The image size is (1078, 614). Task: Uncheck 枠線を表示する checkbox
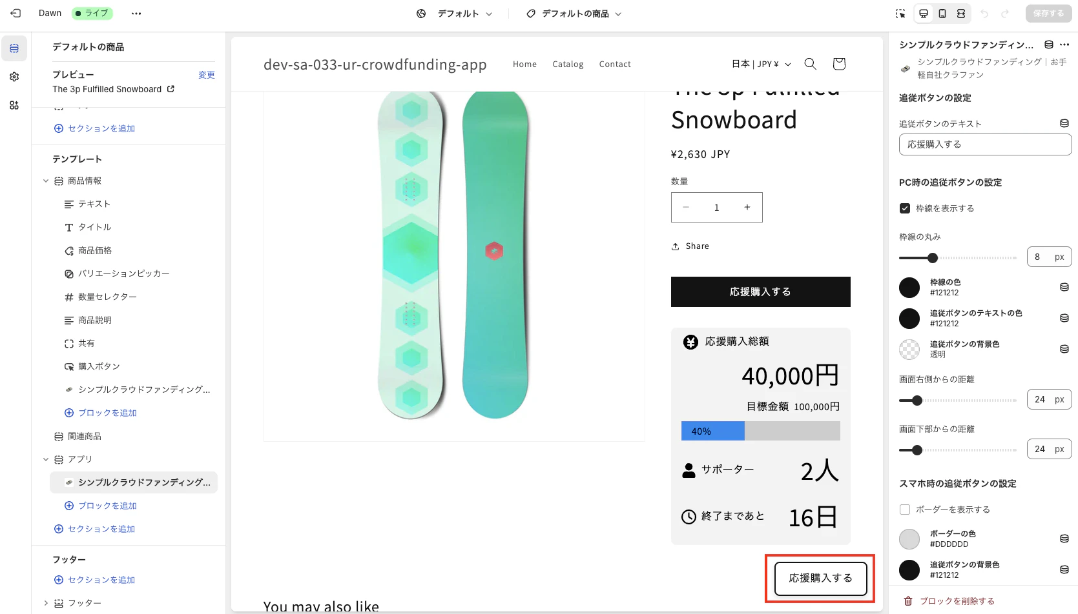point(905,208)
